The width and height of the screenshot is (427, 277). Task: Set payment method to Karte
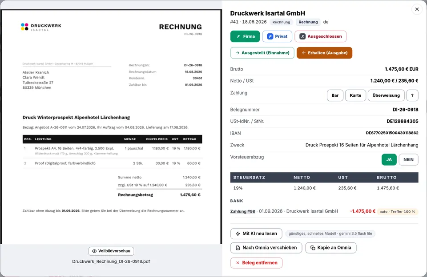[355, 95]
